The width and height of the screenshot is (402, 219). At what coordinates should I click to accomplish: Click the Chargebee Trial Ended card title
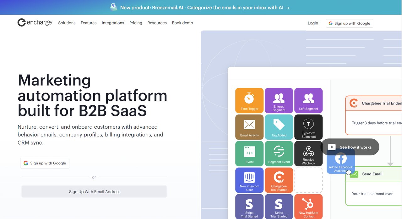(382, 103)
